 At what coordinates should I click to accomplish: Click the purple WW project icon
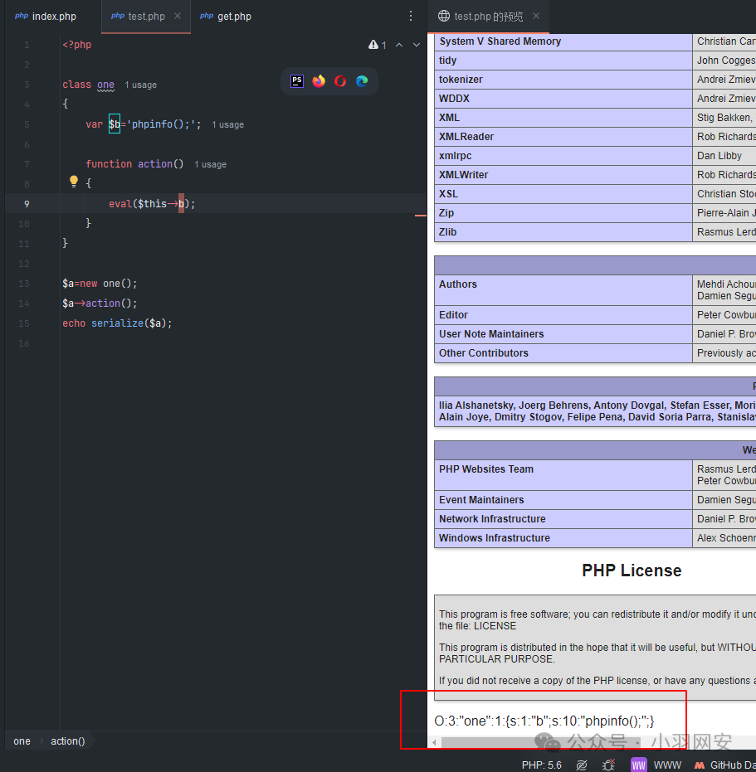(x=639, y=765)
